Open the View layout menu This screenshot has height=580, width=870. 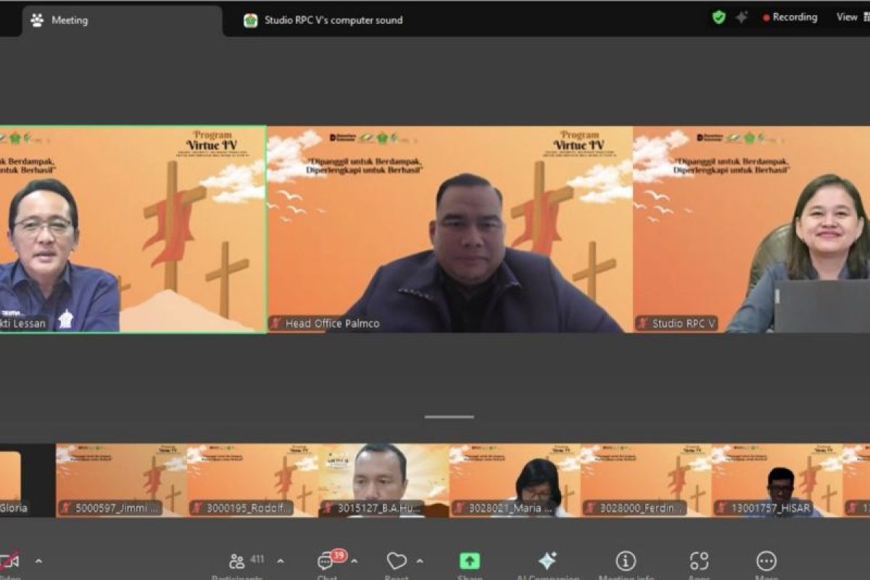pyautogui.click(x=847, y=17)
